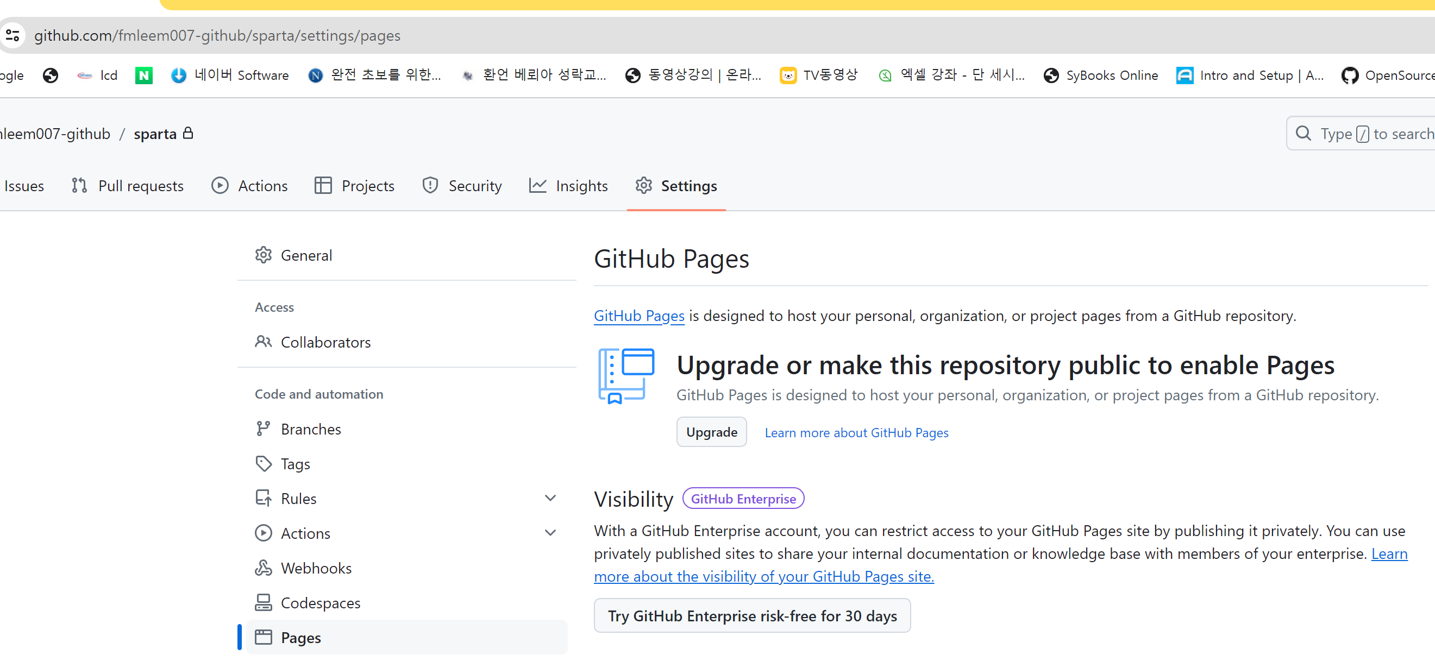Select the Settings tab
Image resolution: width=1435 pixels, height=661 pixels.
[x=676, y=186]
